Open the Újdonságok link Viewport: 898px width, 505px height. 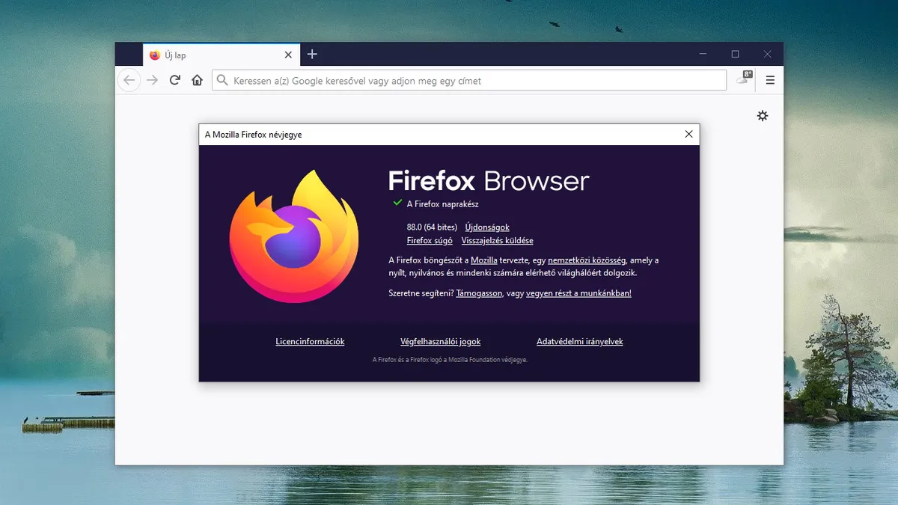[x=486, y=227]
